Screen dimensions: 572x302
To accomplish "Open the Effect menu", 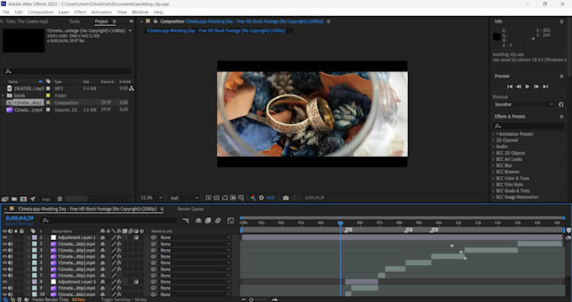I will click(80, 12).
